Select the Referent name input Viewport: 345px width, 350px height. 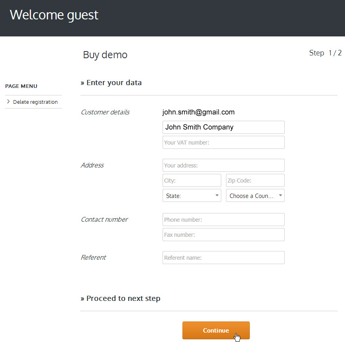click(x=224, y=258)
